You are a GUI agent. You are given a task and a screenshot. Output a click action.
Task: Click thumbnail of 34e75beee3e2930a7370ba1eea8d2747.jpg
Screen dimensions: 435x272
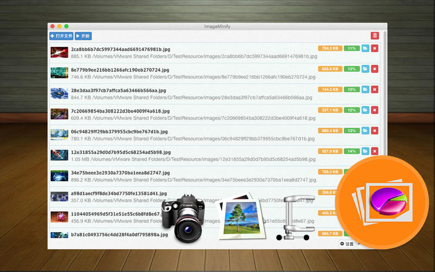click(59, 176)
